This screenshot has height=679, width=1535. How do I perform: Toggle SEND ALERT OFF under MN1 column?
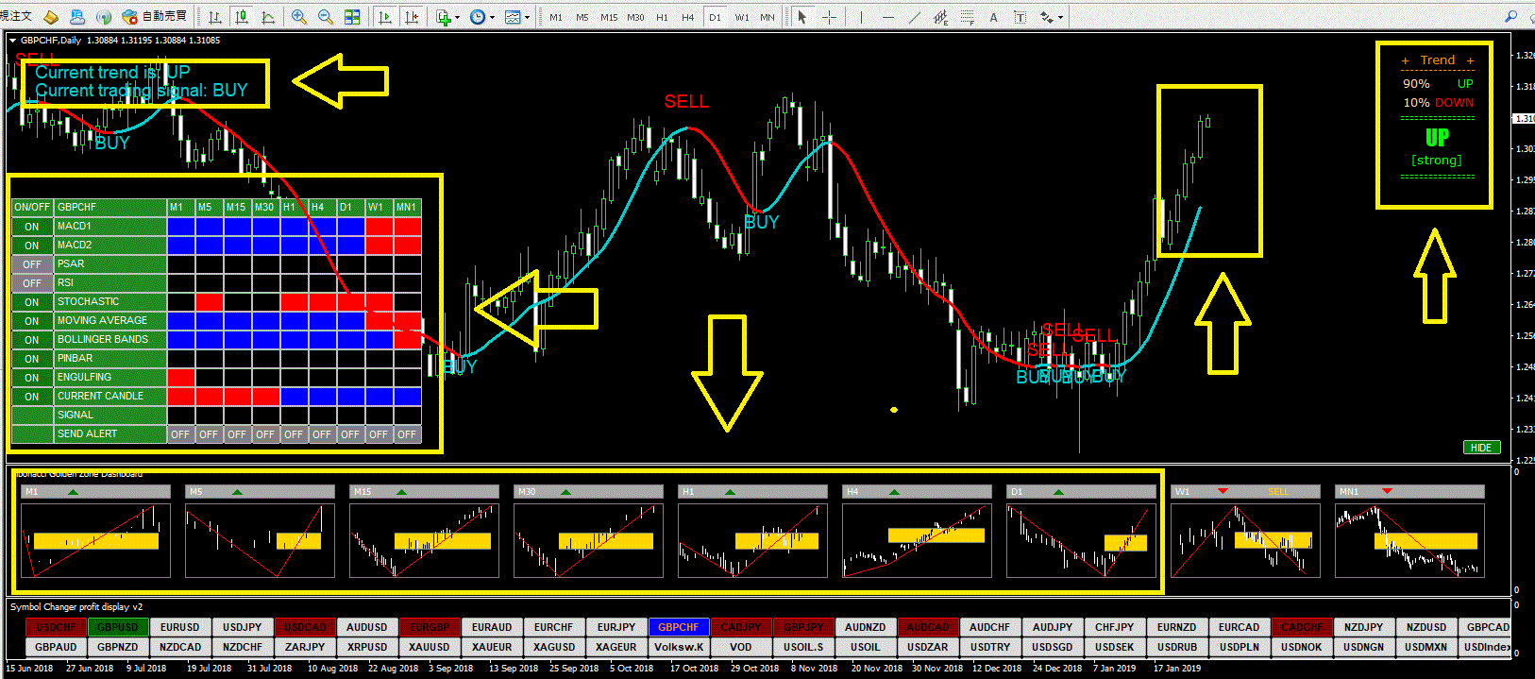click(407, 434)
